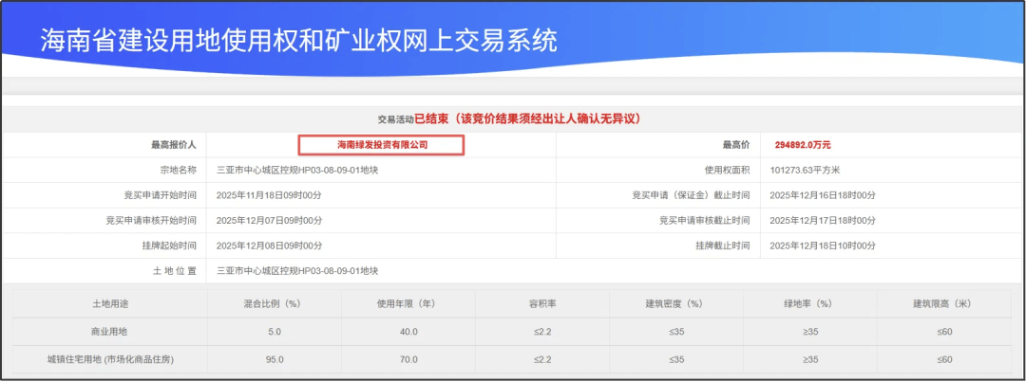
Task: Click the 挂牌起始时间 date 2025年12月08日
Action: [270, 246]
